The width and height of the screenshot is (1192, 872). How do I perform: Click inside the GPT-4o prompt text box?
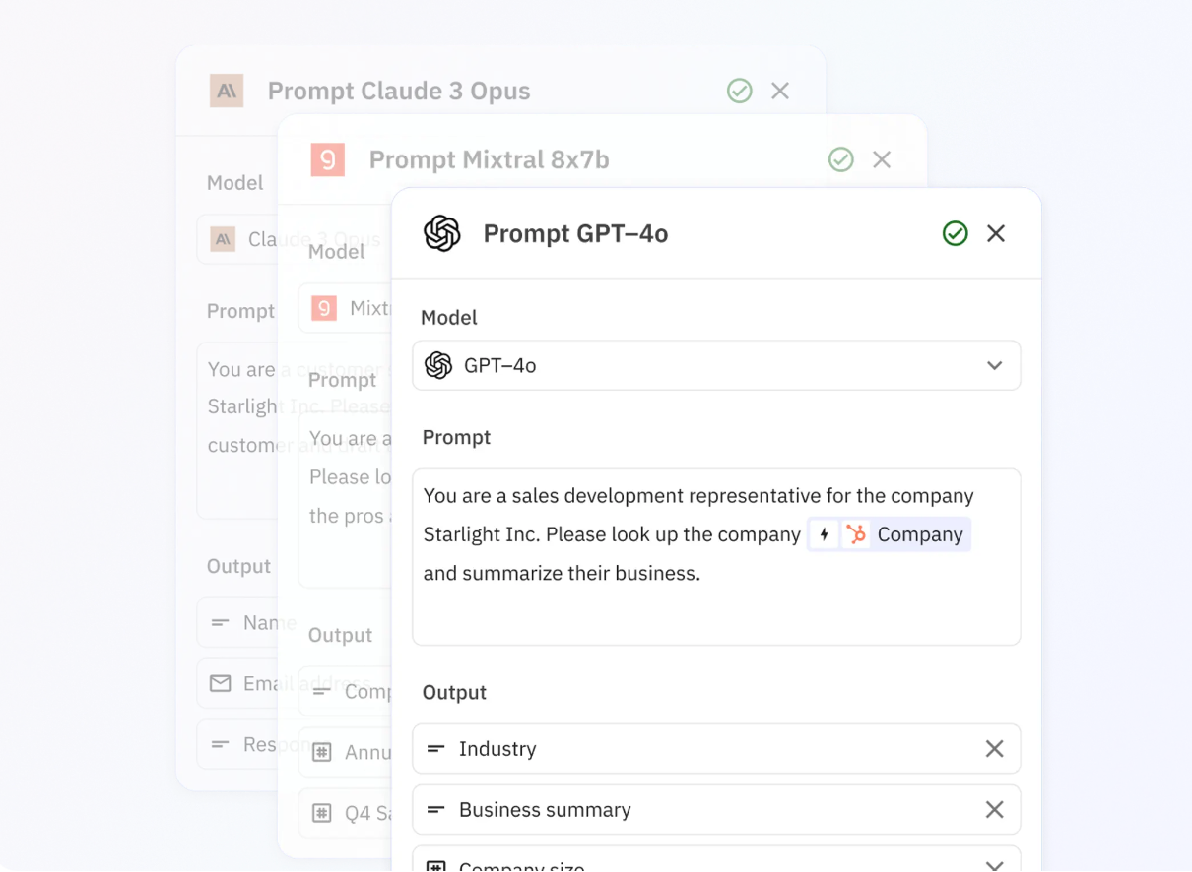[x=716, y=557]
